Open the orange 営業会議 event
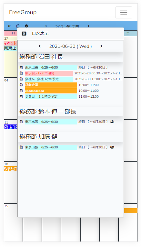The image size is (141, 247). click(x=51, y=85)
